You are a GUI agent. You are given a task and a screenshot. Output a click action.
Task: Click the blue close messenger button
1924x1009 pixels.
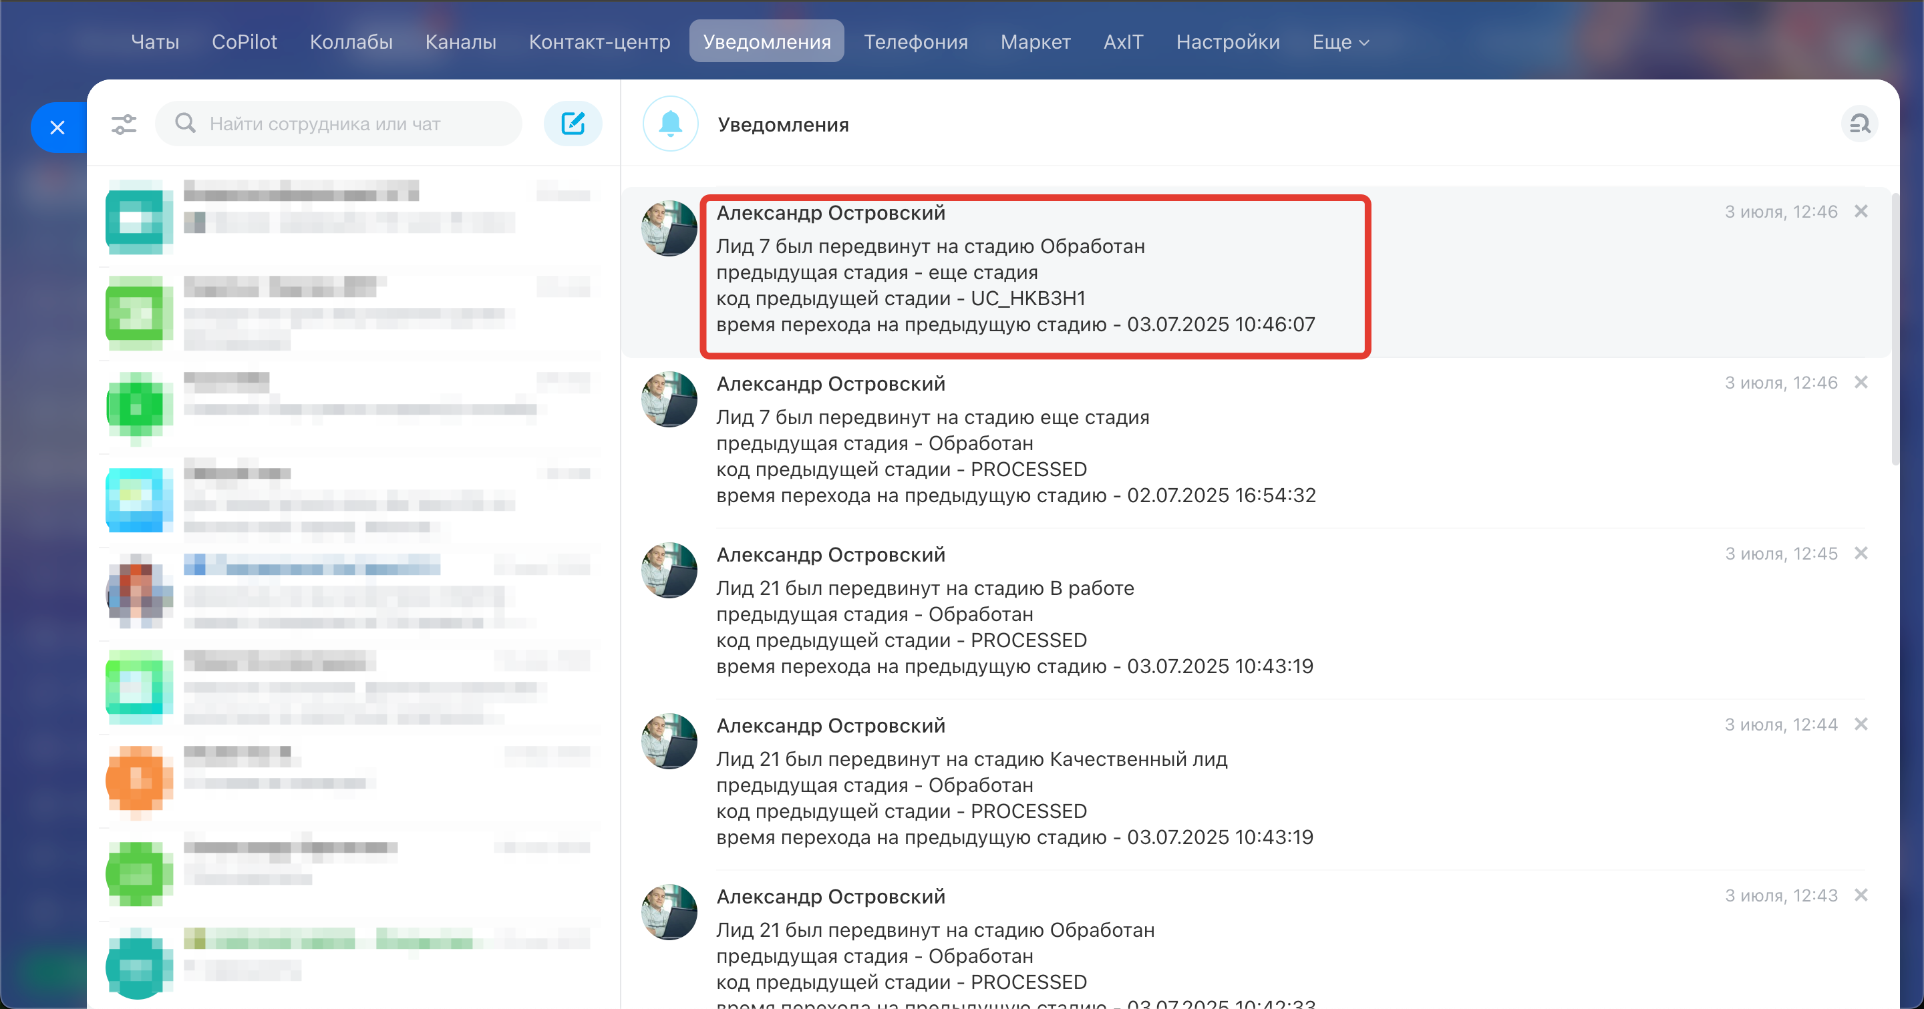(57, 128)
